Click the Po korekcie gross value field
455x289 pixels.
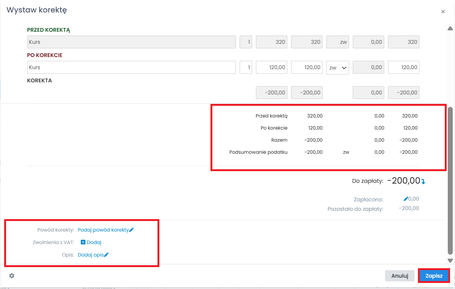[x=404, y=68]
